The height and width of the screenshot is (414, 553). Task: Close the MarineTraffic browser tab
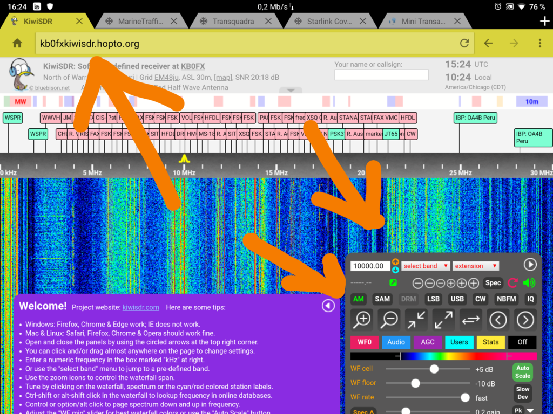coord(174,22)
